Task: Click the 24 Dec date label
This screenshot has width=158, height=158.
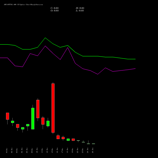Action: coord(88,150)
